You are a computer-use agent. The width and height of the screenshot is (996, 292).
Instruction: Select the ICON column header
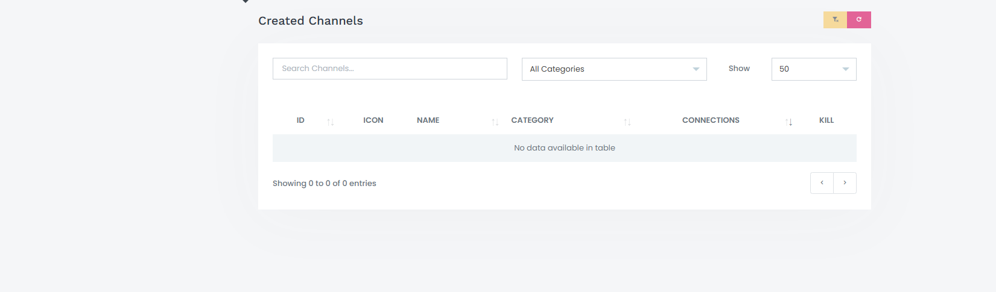coord(373,120)
